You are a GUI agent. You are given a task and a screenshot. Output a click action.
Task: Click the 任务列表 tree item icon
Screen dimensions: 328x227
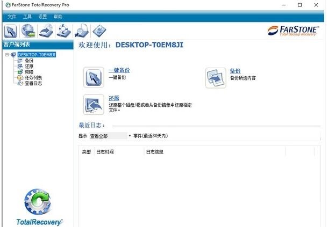pyautogui.click(x=20, y=78)
